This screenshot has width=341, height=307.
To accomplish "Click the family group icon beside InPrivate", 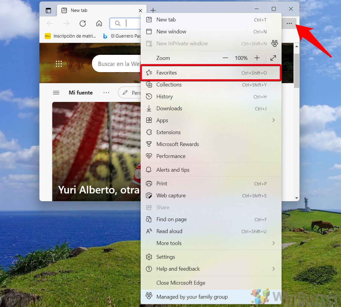I will 275,44.
